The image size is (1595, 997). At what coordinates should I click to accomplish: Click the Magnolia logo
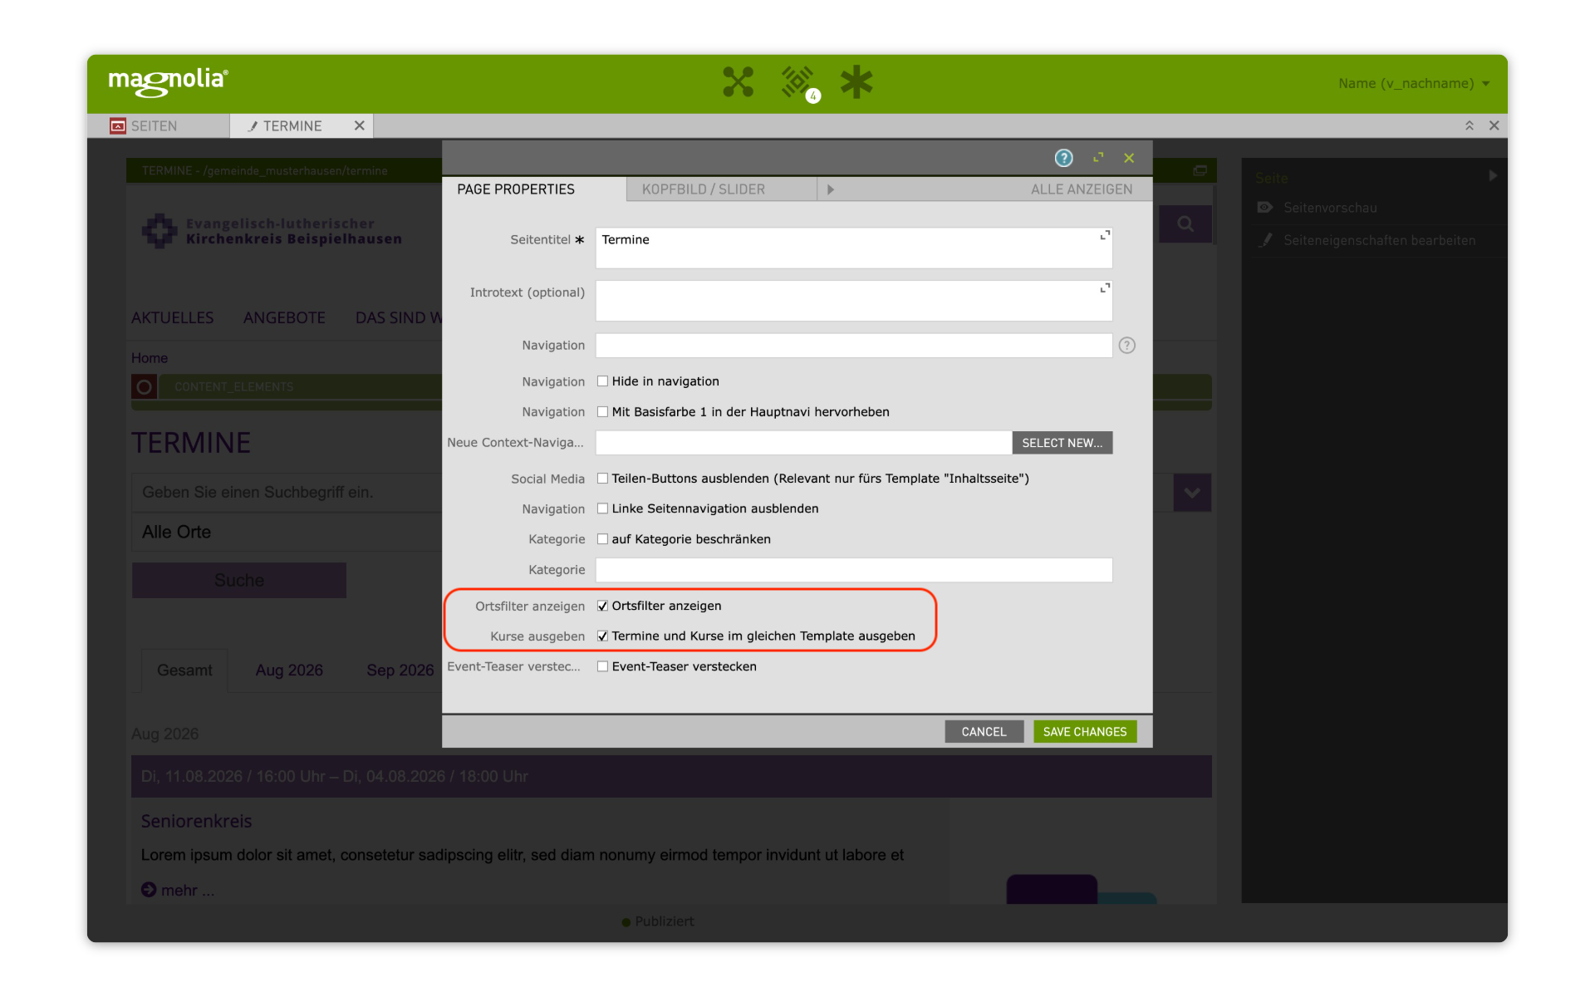click(x=169, y=81)
